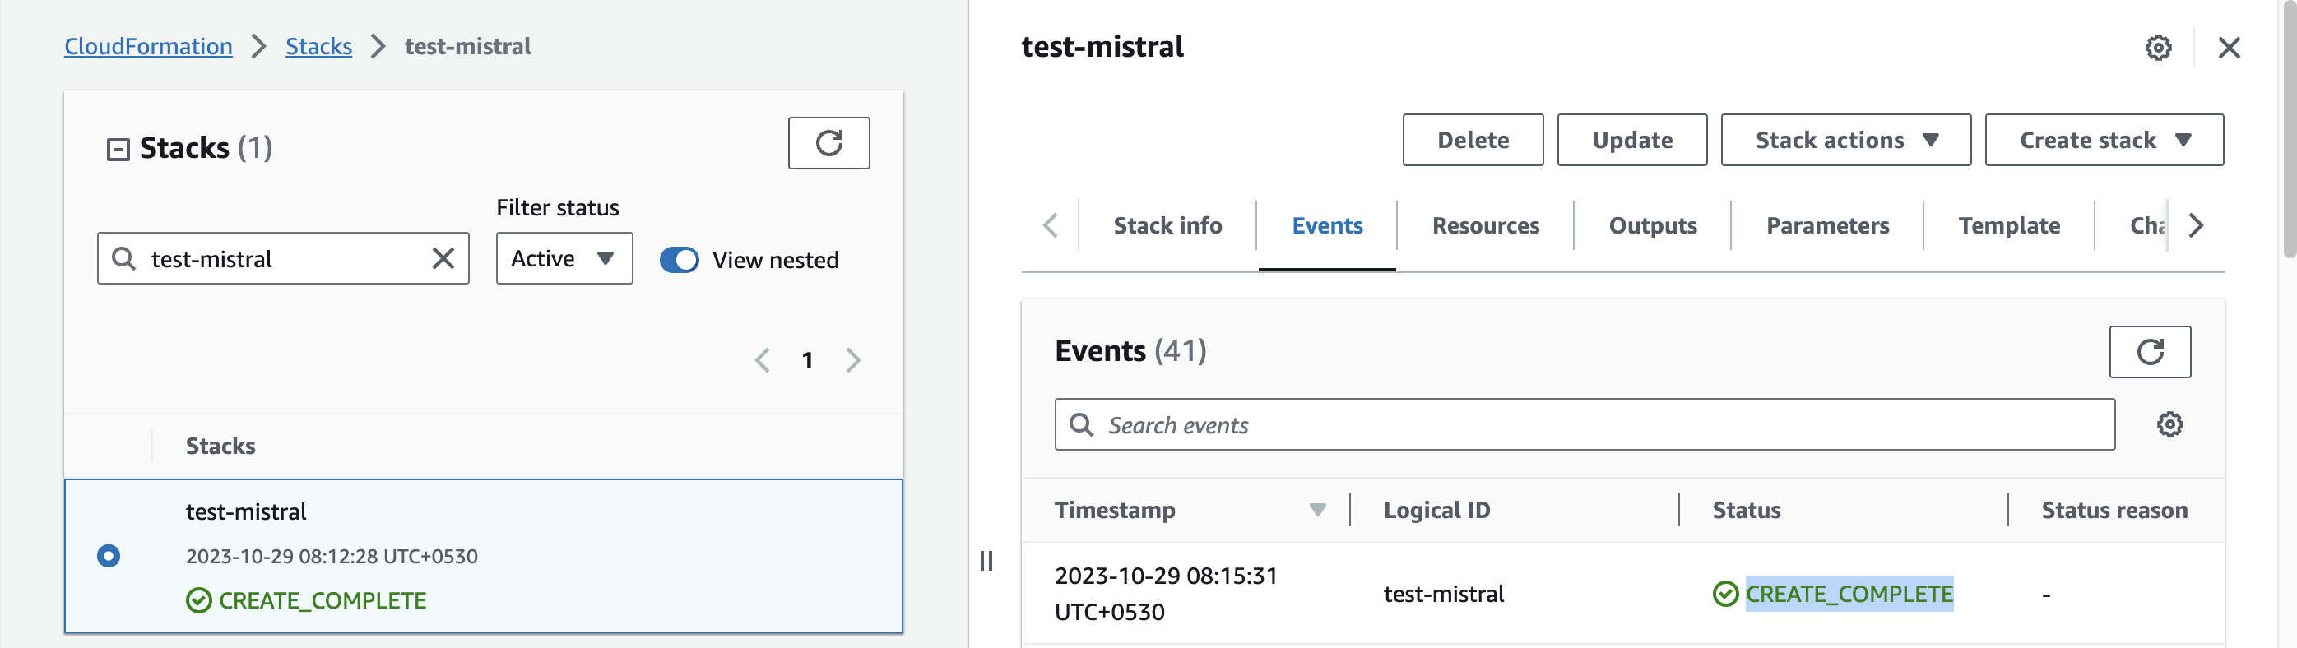The image size is (2297, 648).
Task: Click the Delete stack button
Action: click(1472, 140)
